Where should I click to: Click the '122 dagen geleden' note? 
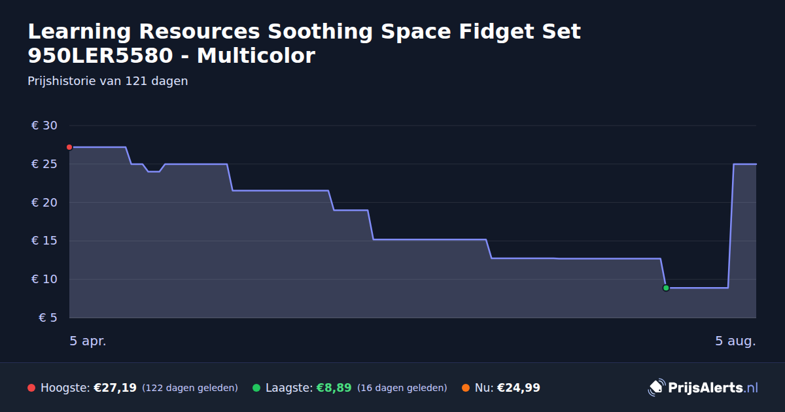click(x=190, y=388)
